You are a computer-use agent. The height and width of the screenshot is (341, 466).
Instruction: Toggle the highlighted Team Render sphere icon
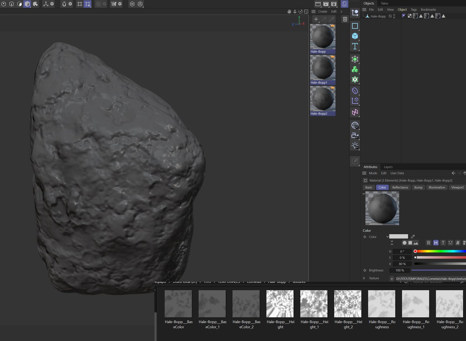(344, 4)
